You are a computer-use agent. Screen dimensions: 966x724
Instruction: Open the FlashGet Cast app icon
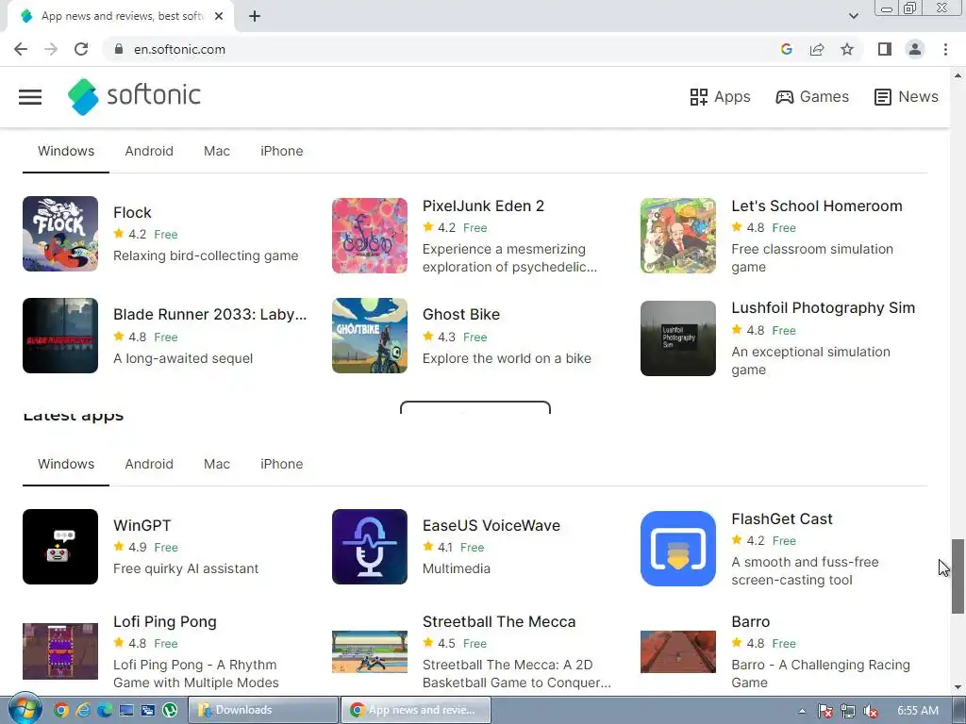678,549
